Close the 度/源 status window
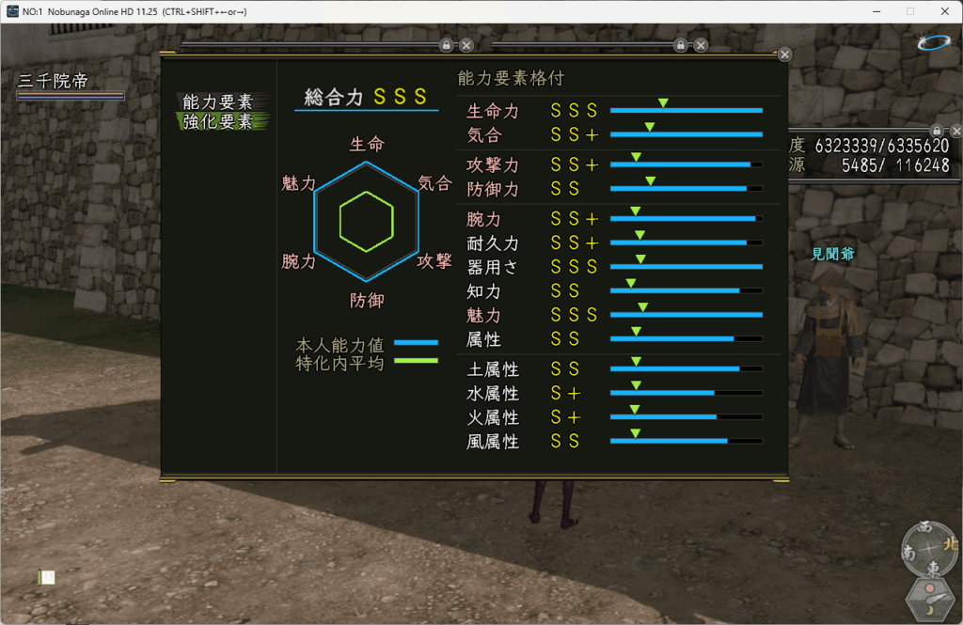 pyautogui.click(x=956, y=130)
